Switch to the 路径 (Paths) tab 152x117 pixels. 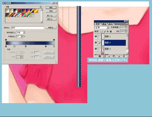[x=110, y=24]
